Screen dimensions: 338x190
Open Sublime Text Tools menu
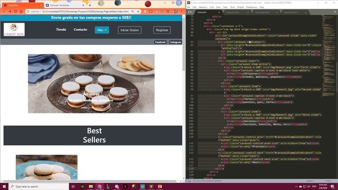(232, 7)
